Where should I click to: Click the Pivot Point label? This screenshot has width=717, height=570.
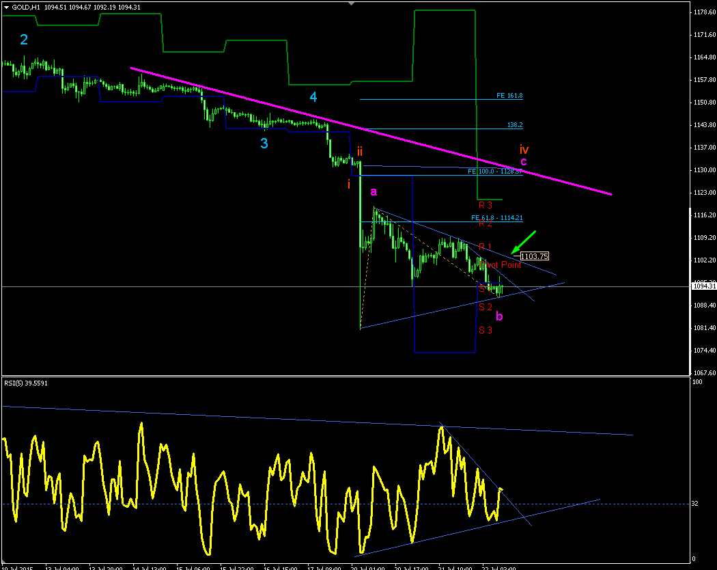tap(501, 264)
